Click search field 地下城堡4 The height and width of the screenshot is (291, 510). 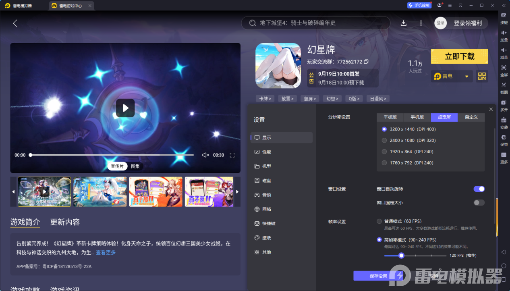point(315,23)
